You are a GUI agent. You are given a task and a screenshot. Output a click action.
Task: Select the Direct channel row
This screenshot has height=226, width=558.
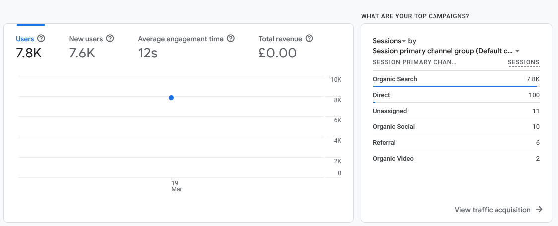click(456, 95)
